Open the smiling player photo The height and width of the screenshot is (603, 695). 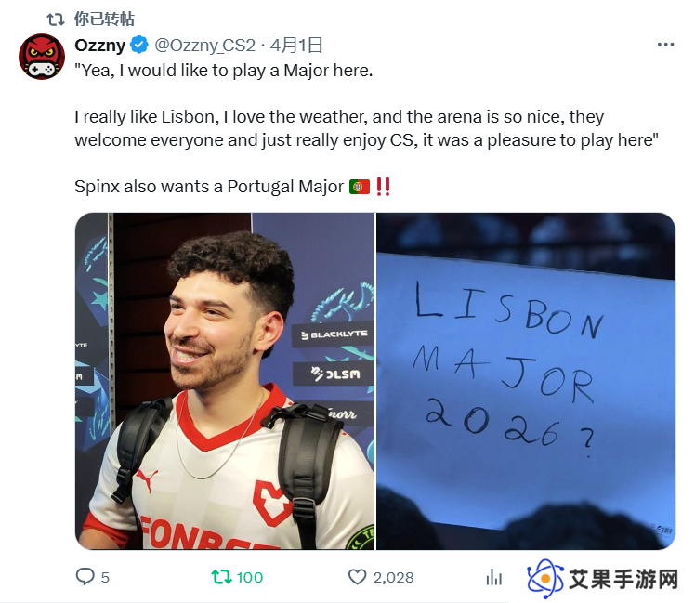[x=225, y=381]
